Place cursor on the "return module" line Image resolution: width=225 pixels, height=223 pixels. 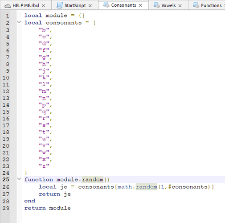48,208
